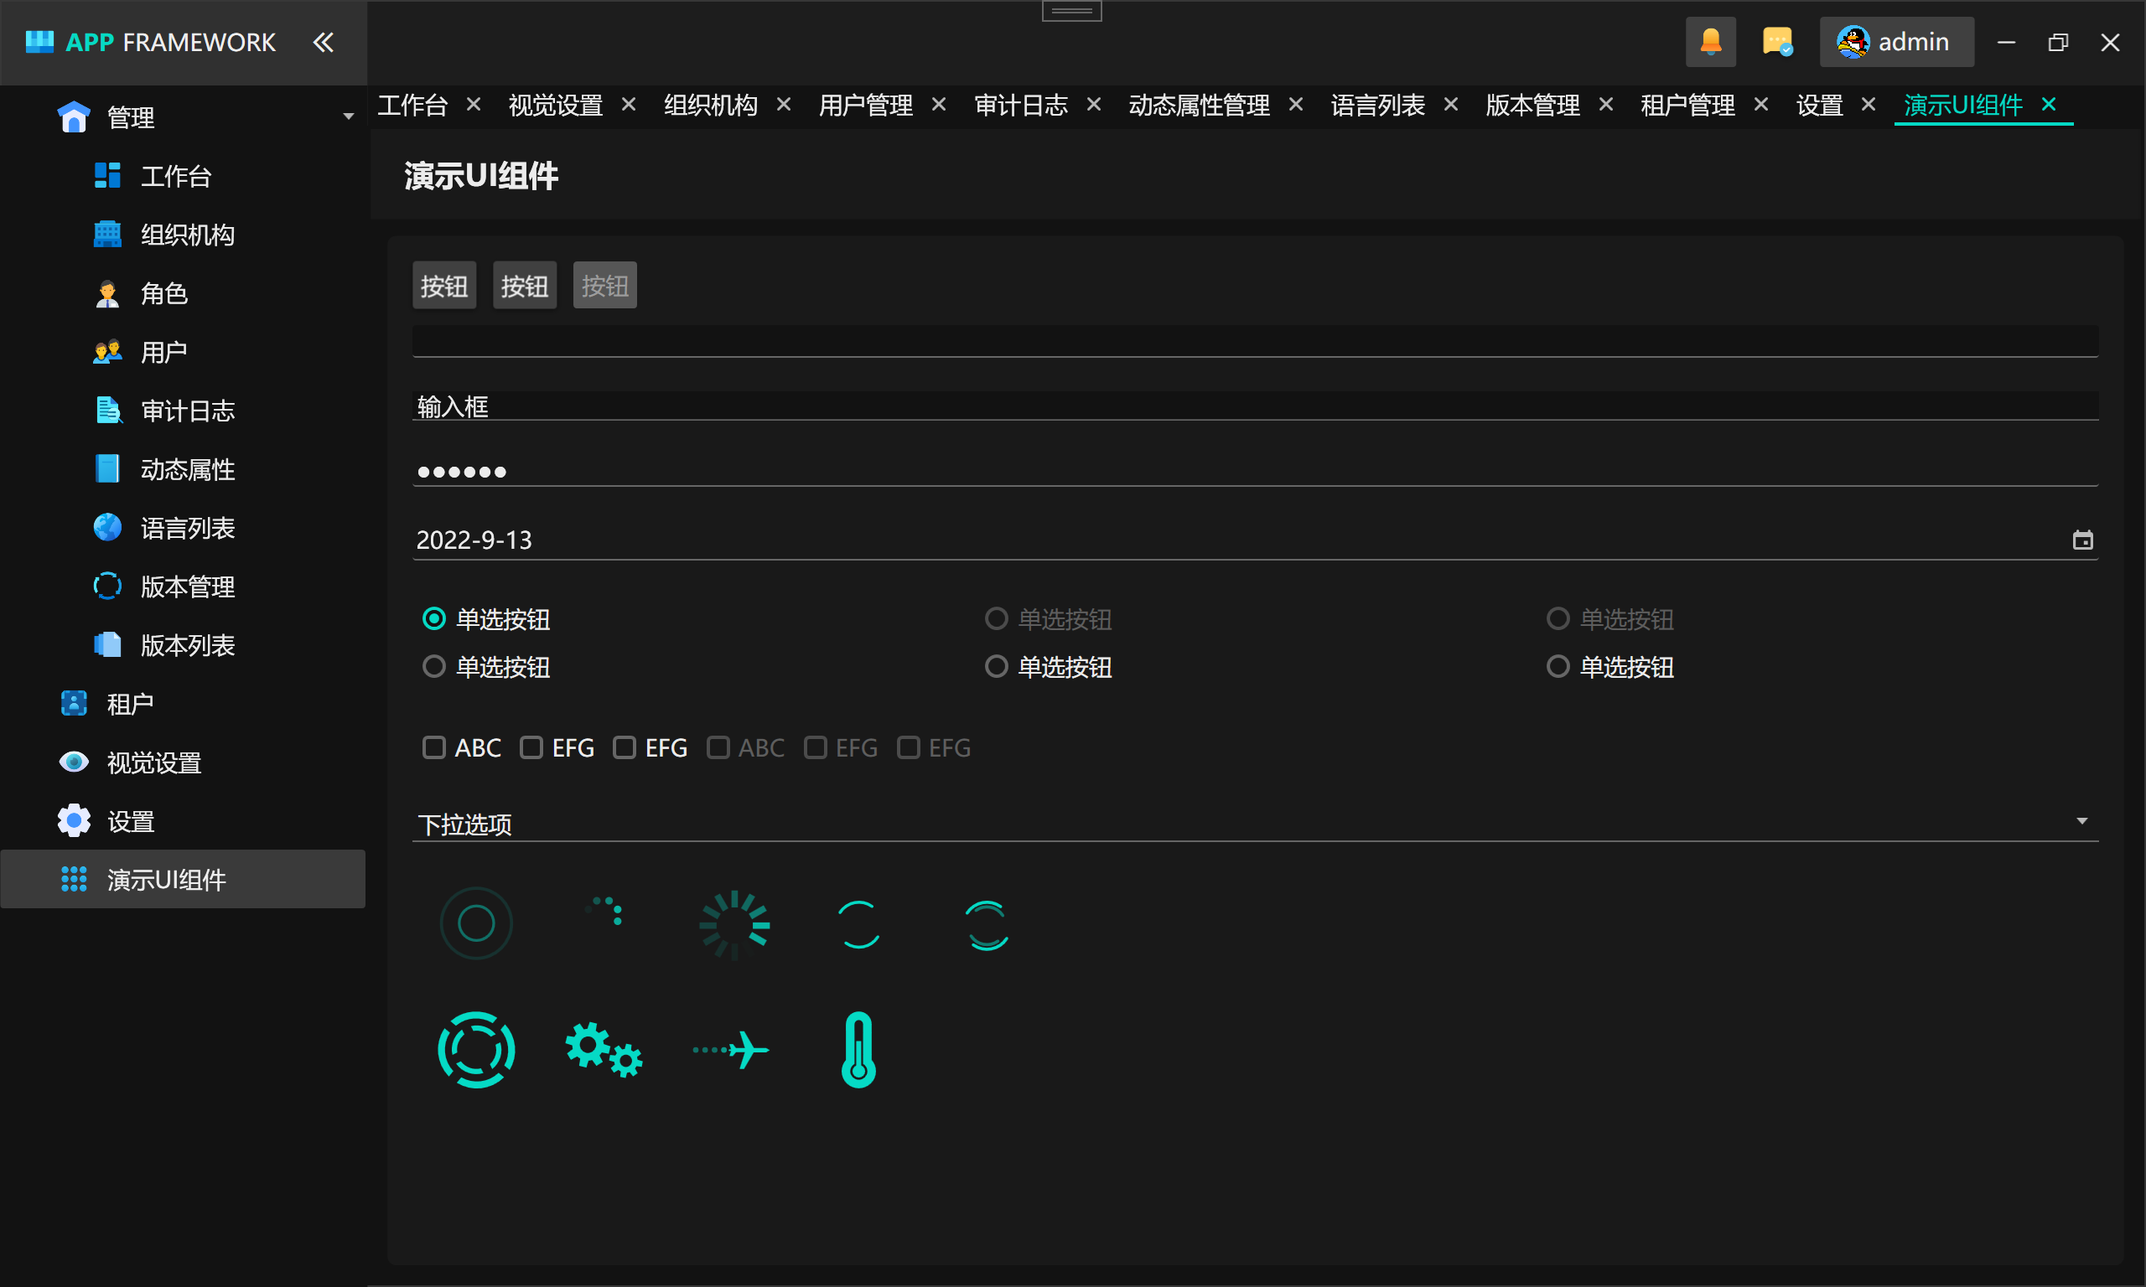
Task: Switch to the 动态属性管理 tab
Action: pos(1199,106)
